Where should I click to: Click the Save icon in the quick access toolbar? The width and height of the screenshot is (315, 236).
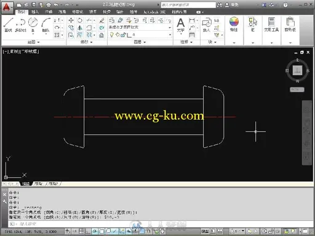pos(33,4)
